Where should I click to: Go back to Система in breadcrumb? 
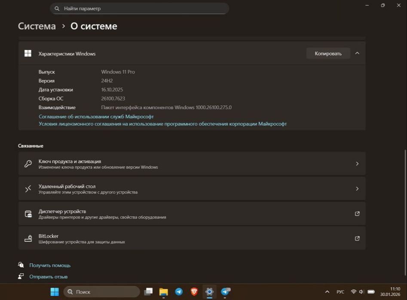click(37, 26)
